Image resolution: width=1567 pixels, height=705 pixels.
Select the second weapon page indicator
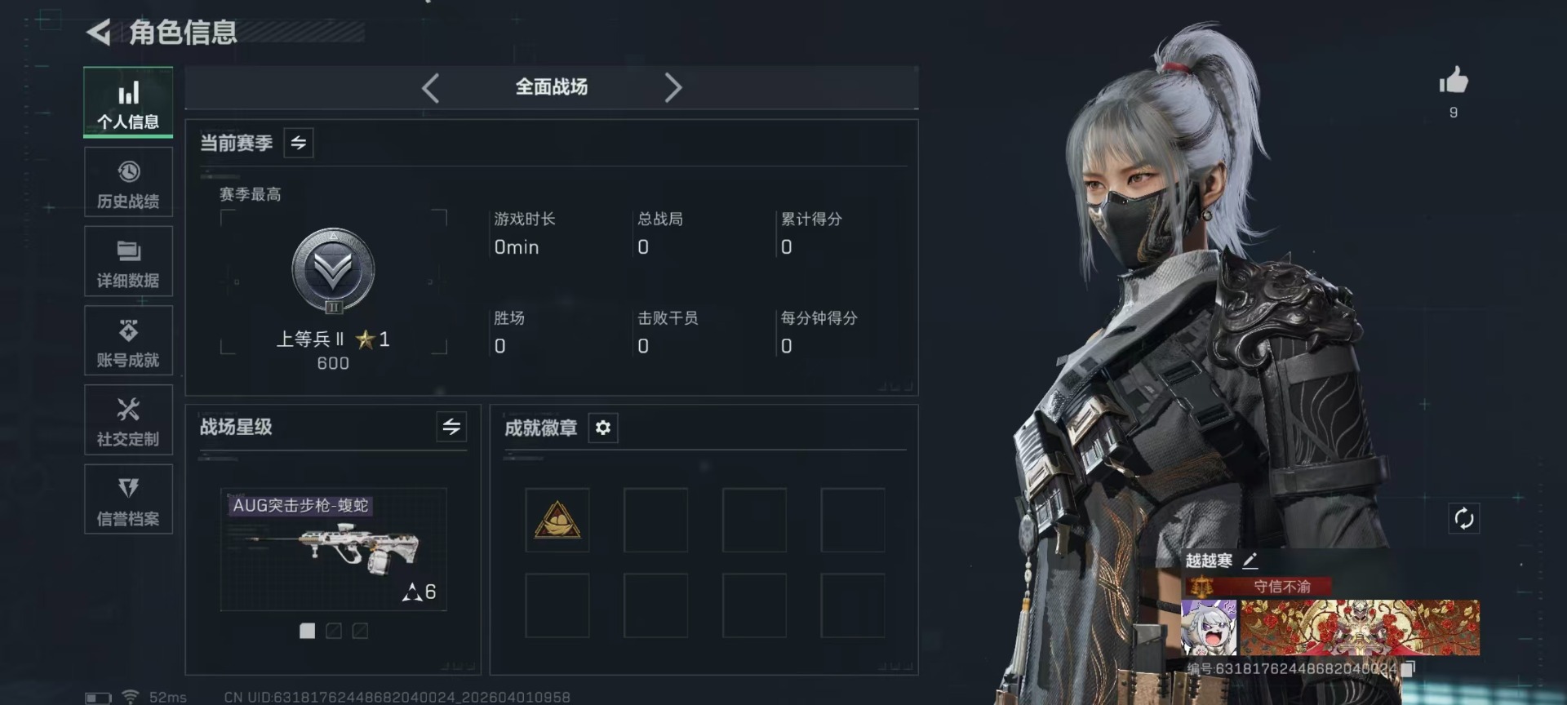(334, 631)
